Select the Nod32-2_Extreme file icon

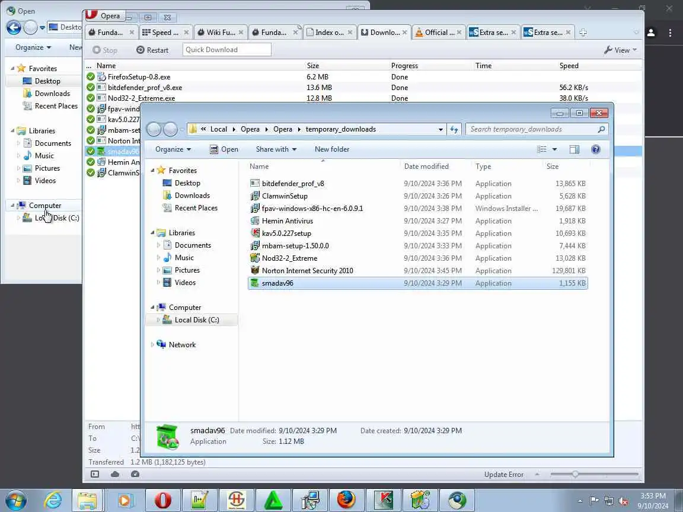255,258
